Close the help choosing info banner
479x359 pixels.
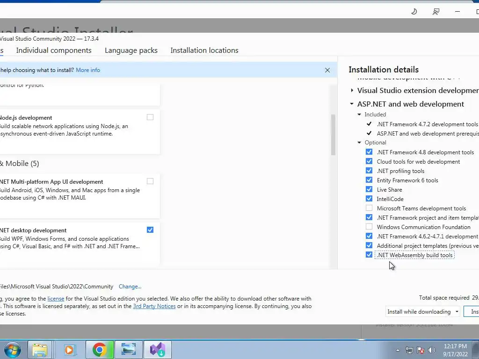pyautogui.click(x=327, y=70)
